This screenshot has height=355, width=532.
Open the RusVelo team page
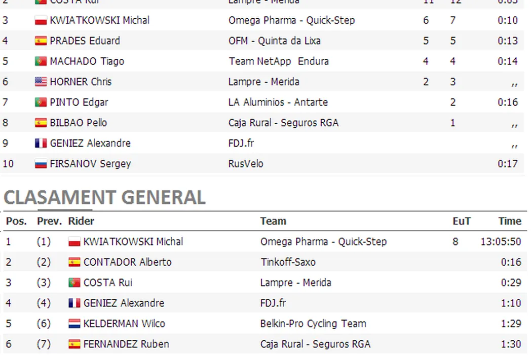click(x=246, y=164)
